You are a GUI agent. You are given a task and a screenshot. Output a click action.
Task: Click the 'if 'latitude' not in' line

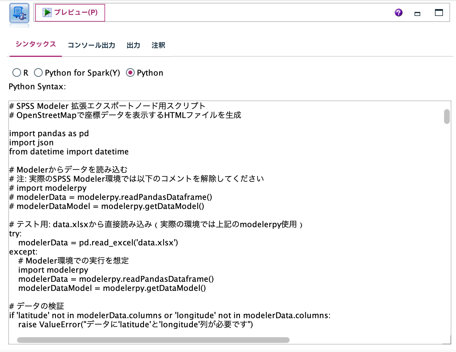pos(170,315)
